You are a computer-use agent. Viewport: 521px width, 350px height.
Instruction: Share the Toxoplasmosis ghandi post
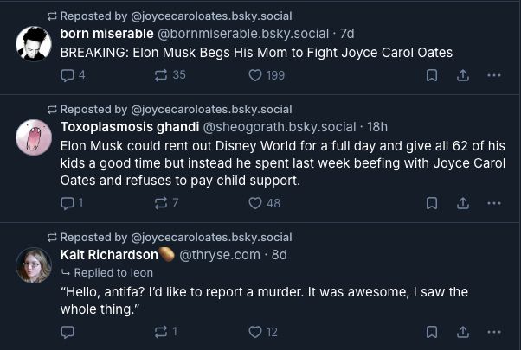pos(463,203)
